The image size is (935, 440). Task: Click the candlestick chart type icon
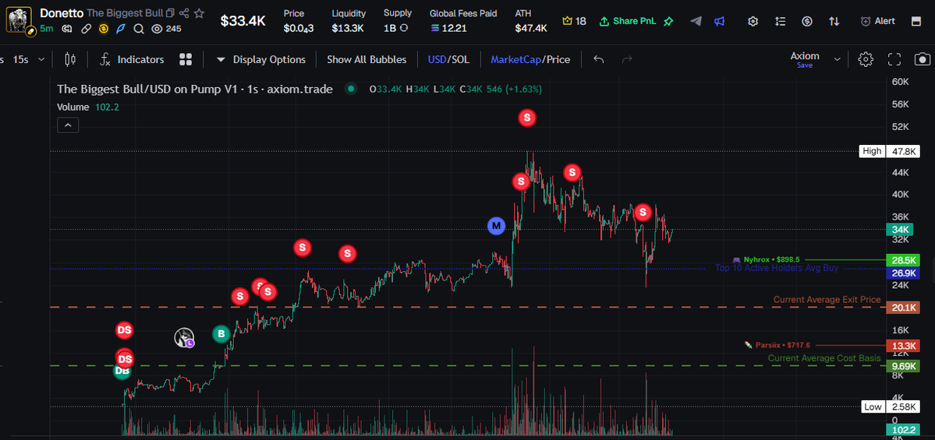point(70,59)
